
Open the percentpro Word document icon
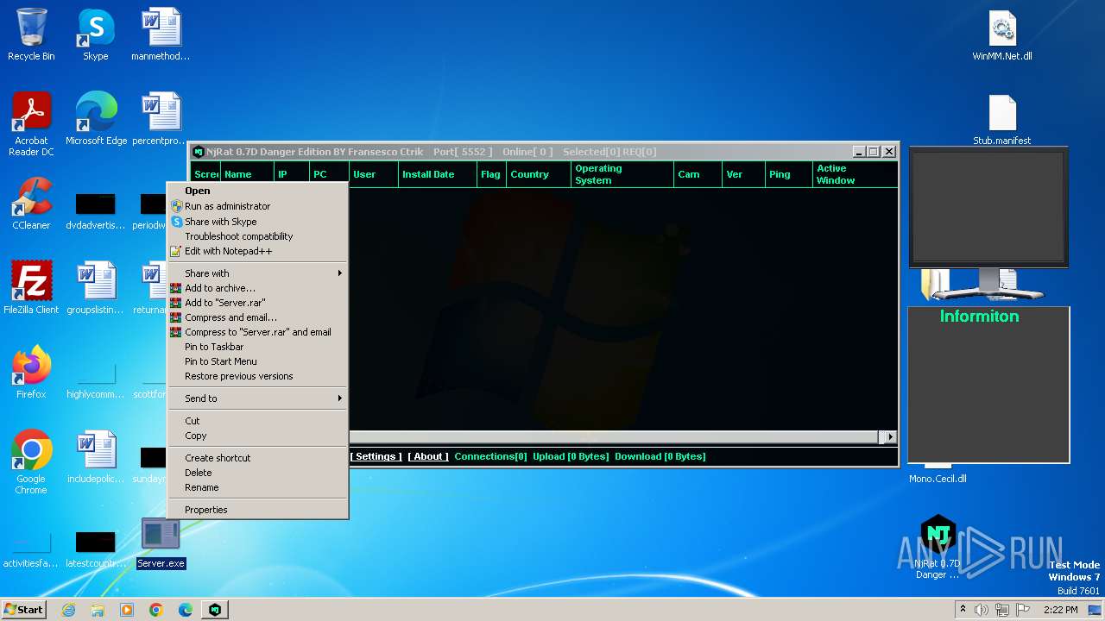(x=161, y=119)
